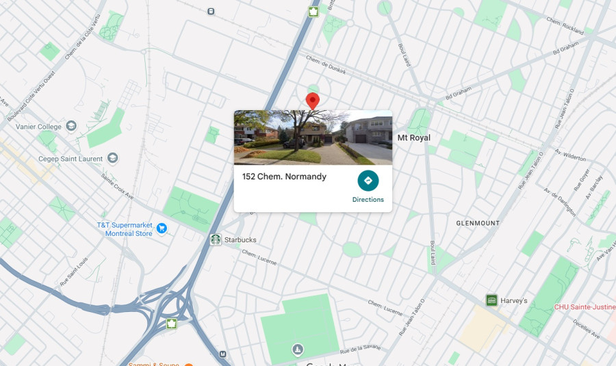
Task: Select the CHU Sainte-Justine hospital label
Action: point(585,306)
